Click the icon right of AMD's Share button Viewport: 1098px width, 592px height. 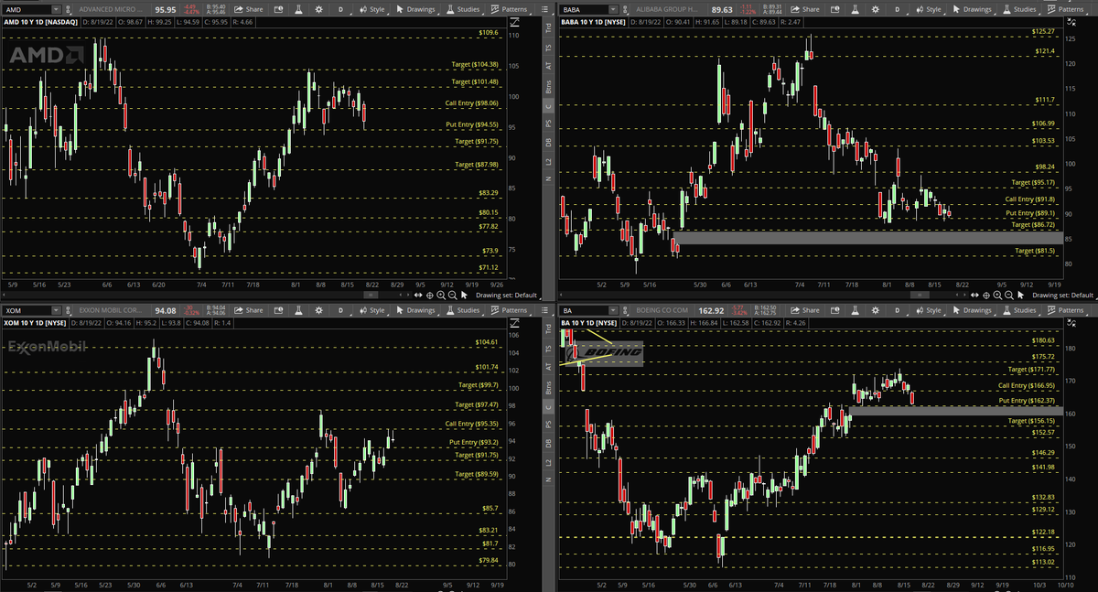coord(278,9)
